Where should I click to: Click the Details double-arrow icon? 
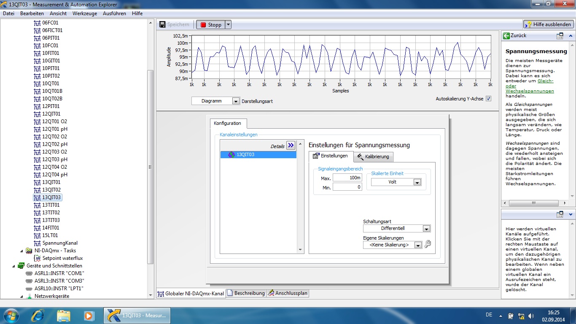tap(291, 146)
